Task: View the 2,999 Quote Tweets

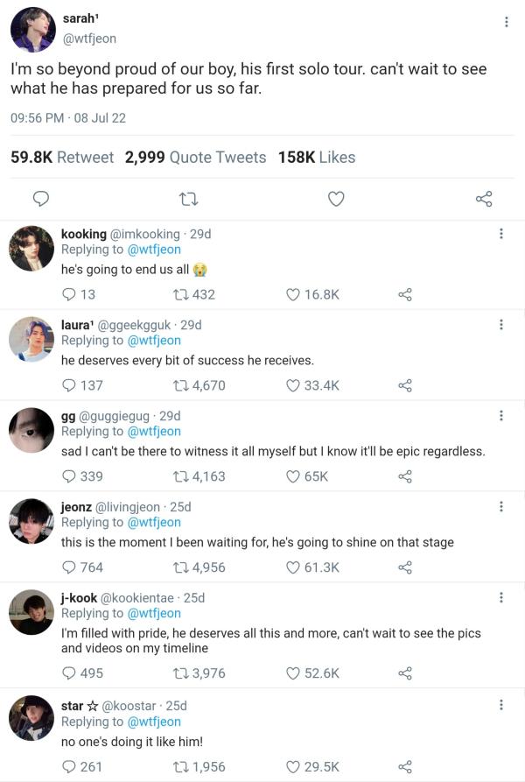Action: coord(195,158)
